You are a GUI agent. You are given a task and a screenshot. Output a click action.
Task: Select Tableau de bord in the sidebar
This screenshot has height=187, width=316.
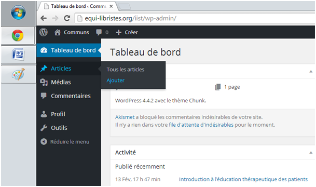tap(68, 50)
